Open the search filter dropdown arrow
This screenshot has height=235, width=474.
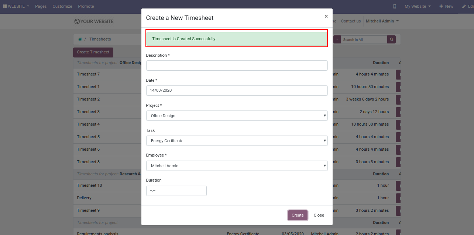tap(337, 39)
